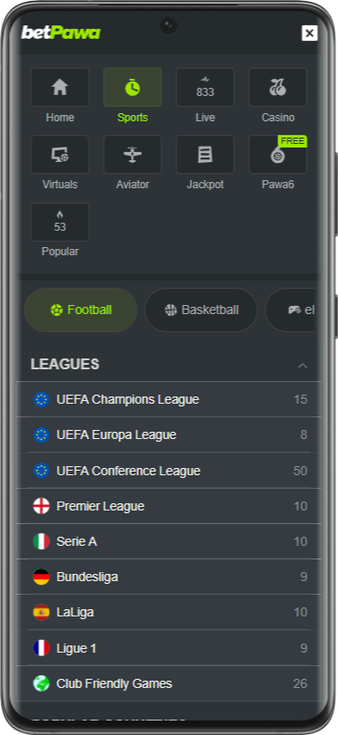Open Live events showing 833
Image resolution: width=338 pixels, height=735 pixels.
(205, 87)
